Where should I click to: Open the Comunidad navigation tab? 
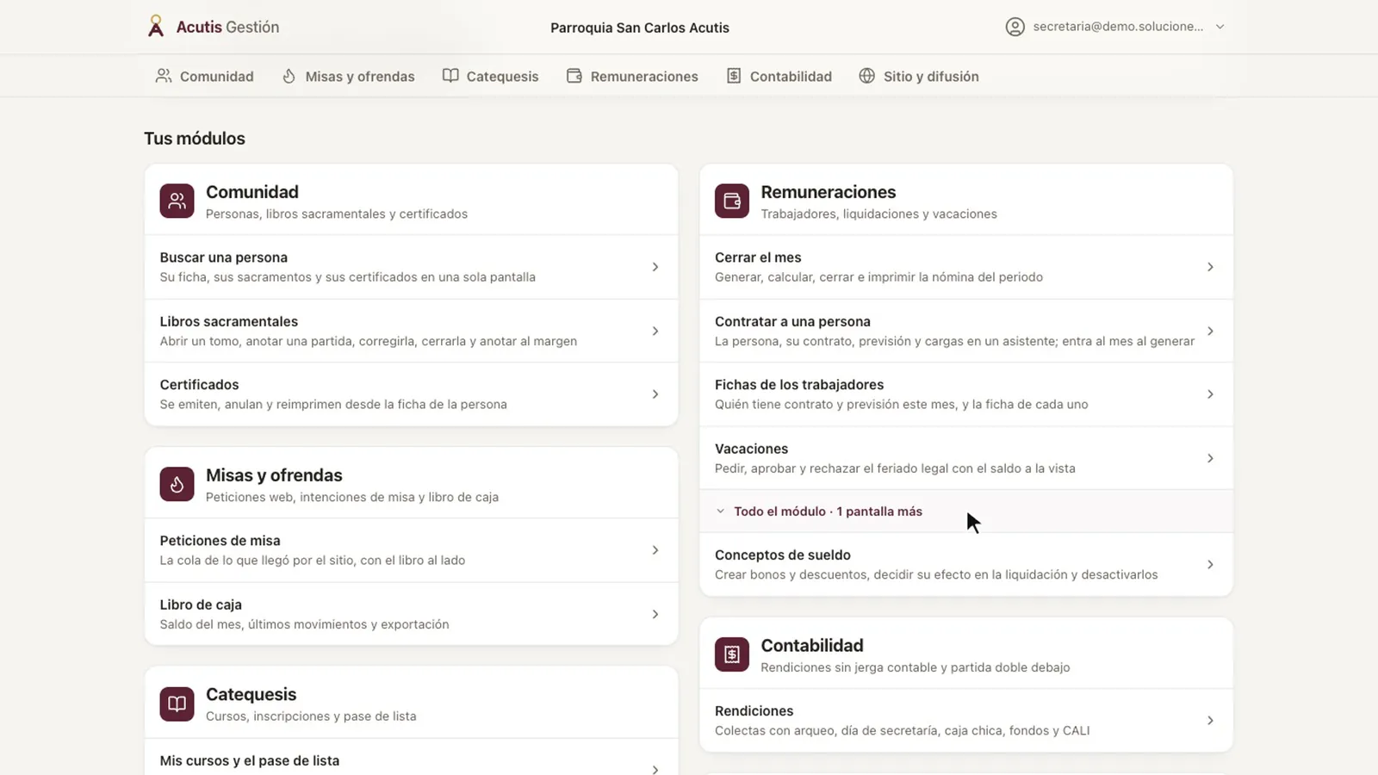pyautogui.click(x=204, y=76)
